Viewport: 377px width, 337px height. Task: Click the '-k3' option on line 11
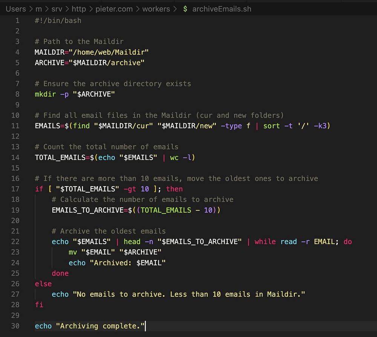coord(320,126)
